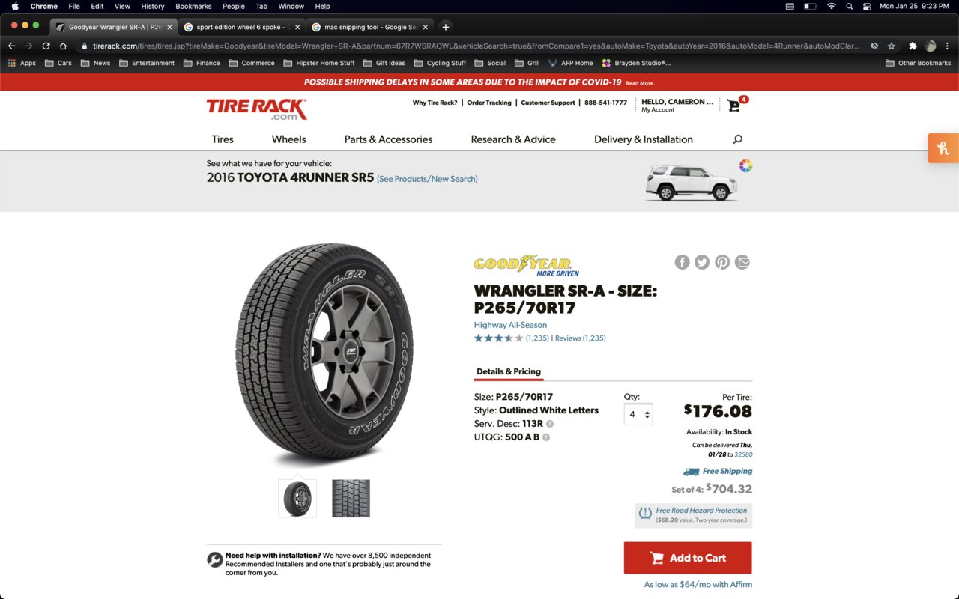959x599 pixels.
Task: Click Serv. Desc help question icon
Action: [x=550, y=424]
